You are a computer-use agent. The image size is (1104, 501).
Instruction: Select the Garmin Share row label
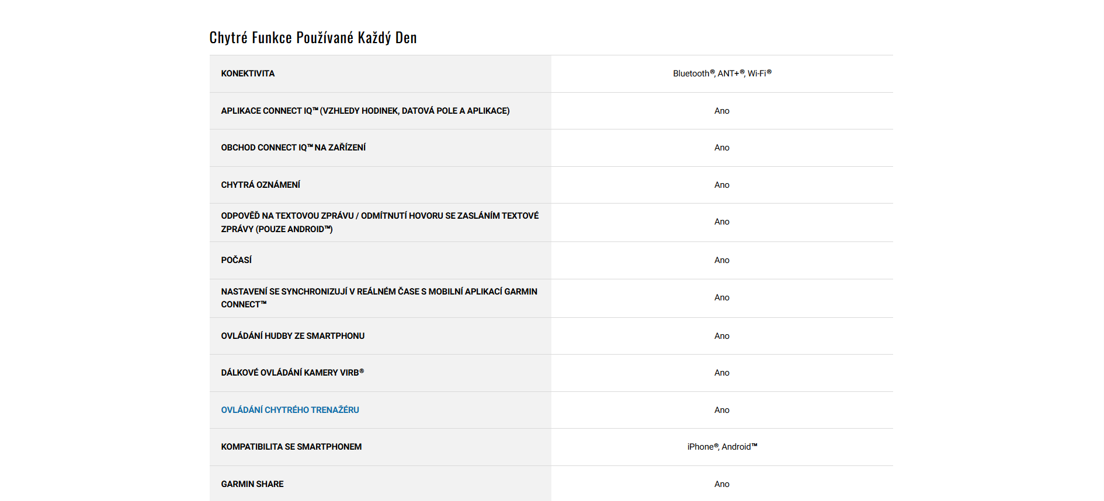(252, 484)
